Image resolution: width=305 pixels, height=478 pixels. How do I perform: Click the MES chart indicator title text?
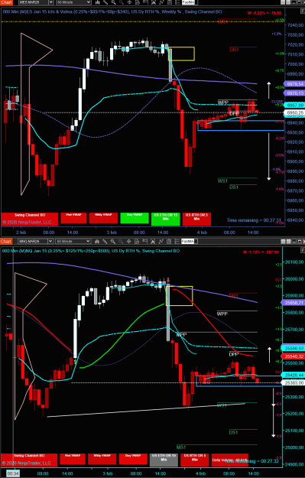112,12
